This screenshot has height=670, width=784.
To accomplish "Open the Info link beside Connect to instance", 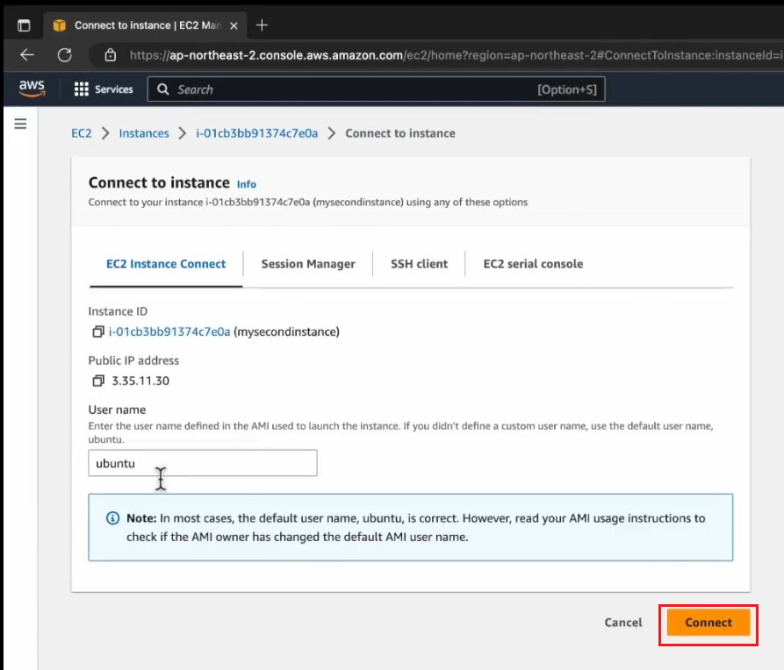I will (247, 184).
